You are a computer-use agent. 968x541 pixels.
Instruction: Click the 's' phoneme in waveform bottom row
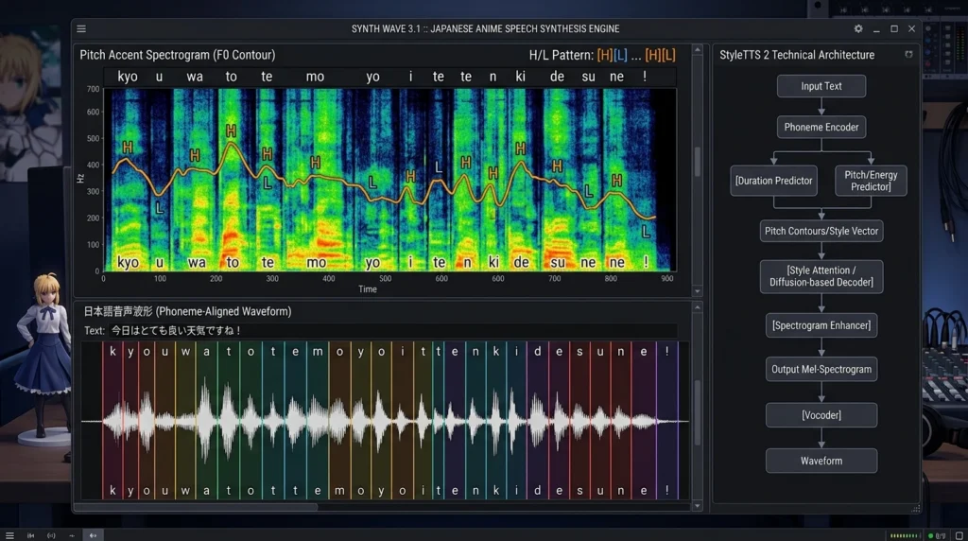[x=579, y=490]
